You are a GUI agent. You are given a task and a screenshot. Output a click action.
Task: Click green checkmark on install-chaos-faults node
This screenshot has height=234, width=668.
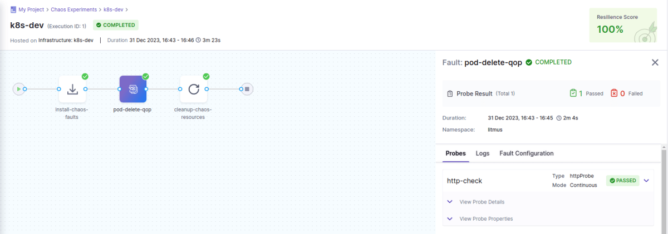coord(85,77)
